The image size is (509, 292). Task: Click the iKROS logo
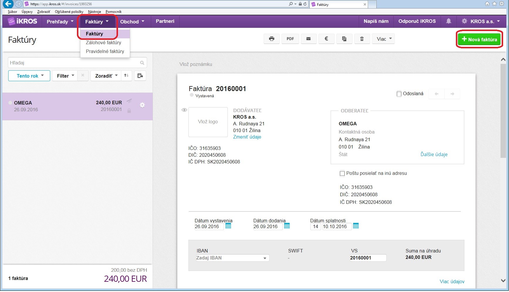pyautogui.click(x=22, y=21)
